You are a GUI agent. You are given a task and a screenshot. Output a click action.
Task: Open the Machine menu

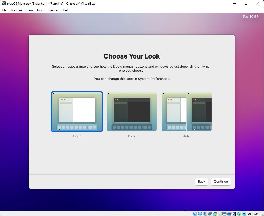coord(16,10)
